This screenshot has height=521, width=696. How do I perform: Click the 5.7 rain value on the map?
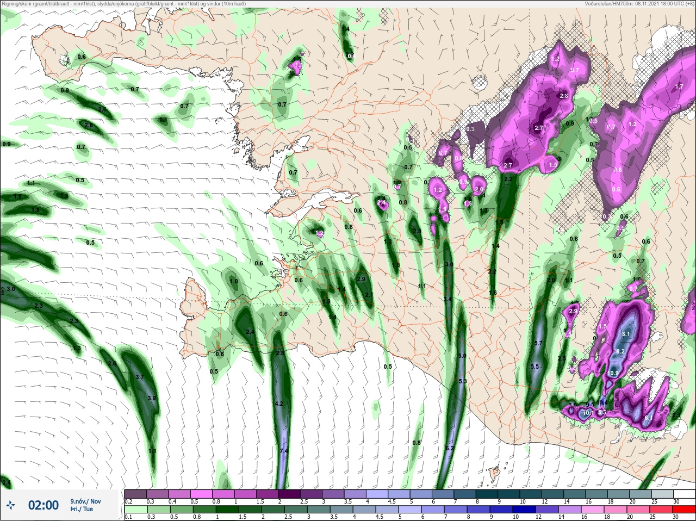point(539,343)
